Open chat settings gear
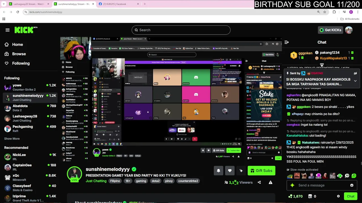 coord(338,196)
